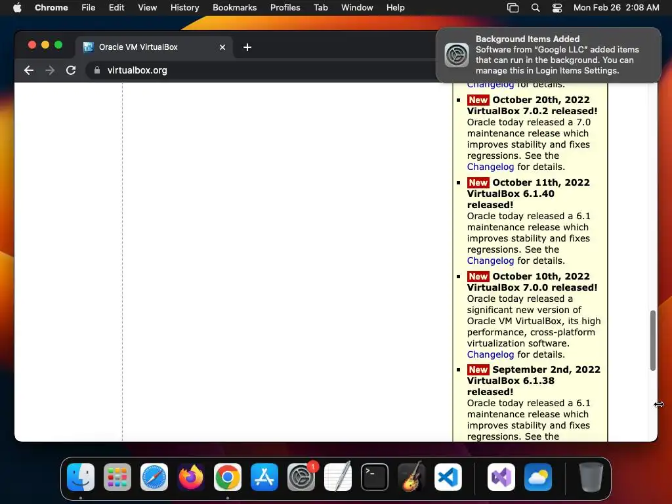Click the virtualbox.org address bar
672x504 pixels.
coord(261,70)
